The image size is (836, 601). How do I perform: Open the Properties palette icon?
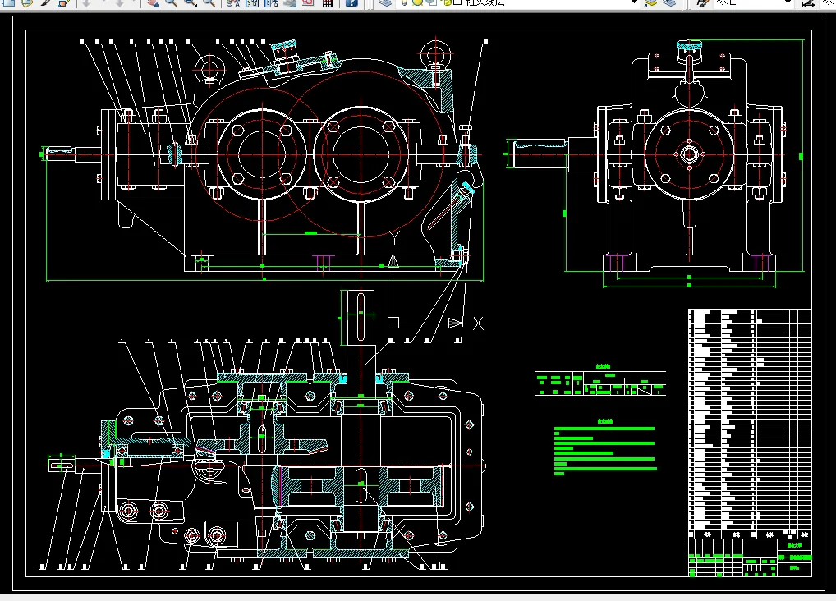click(233, 2)
